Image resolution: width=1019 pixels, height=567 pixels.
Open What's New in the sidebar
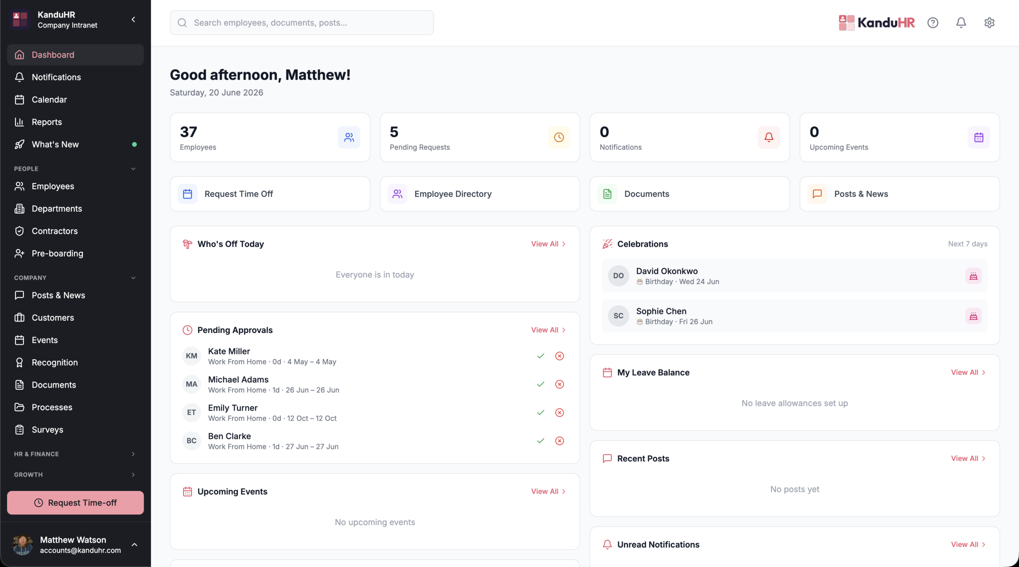click(x=75, y=144)
